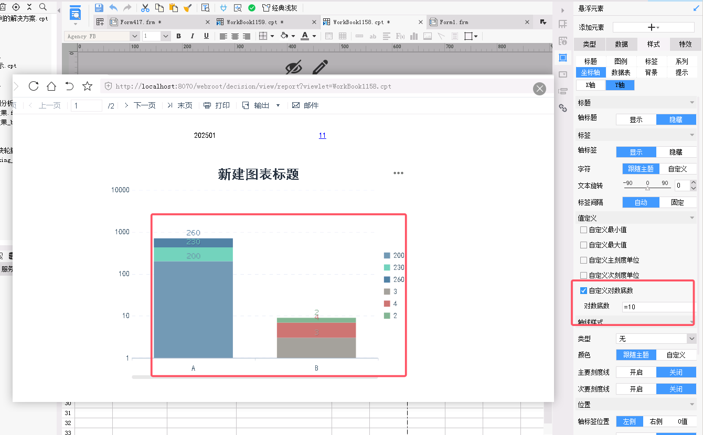Click the 对数底数 input field

coord(658,307)
